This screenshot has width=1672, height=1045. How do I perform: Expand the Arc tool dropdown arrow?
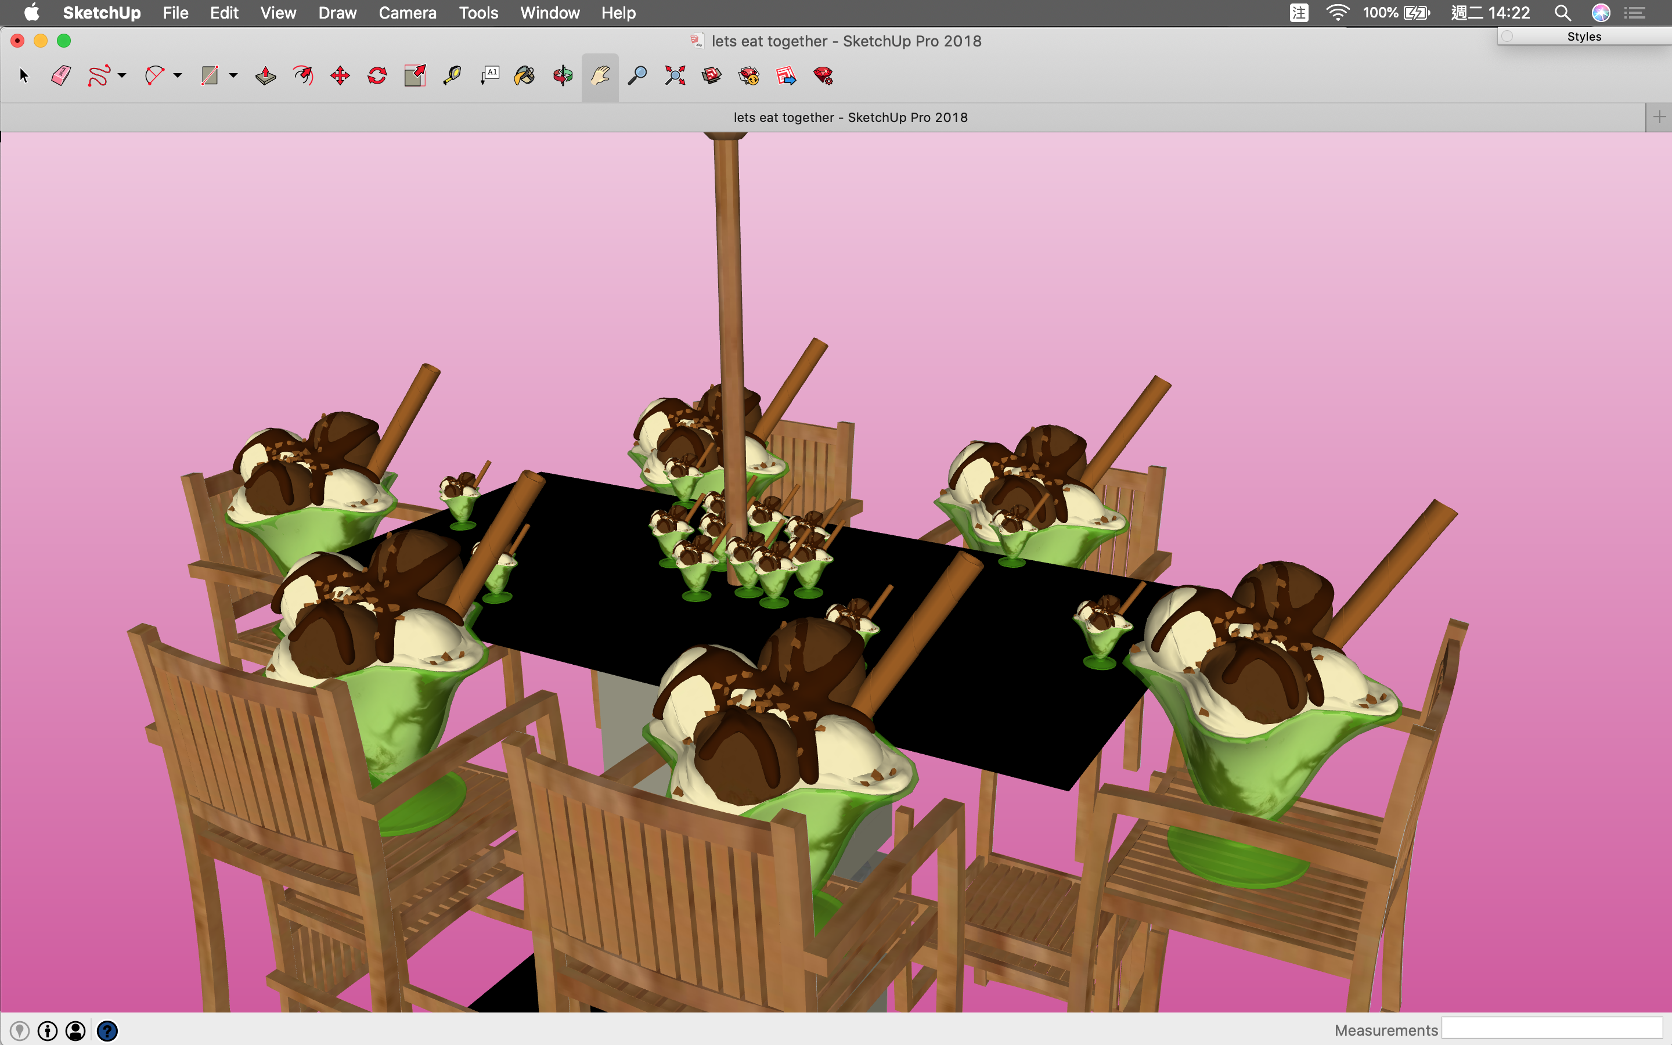click(x=178, y=75)
